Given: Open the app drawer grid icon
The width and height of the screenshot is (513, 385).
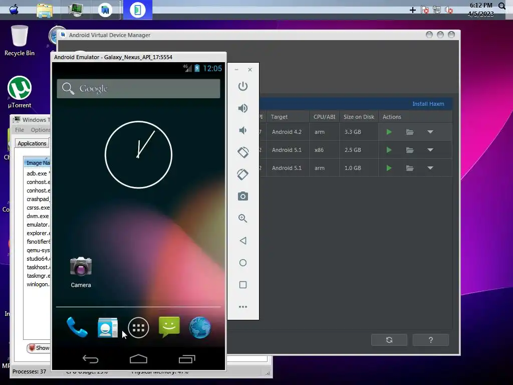Looking at the screenshot, I should (138, 327).
